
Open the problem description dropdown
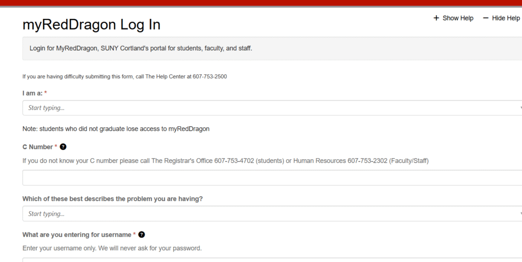[x=272, y=214]
